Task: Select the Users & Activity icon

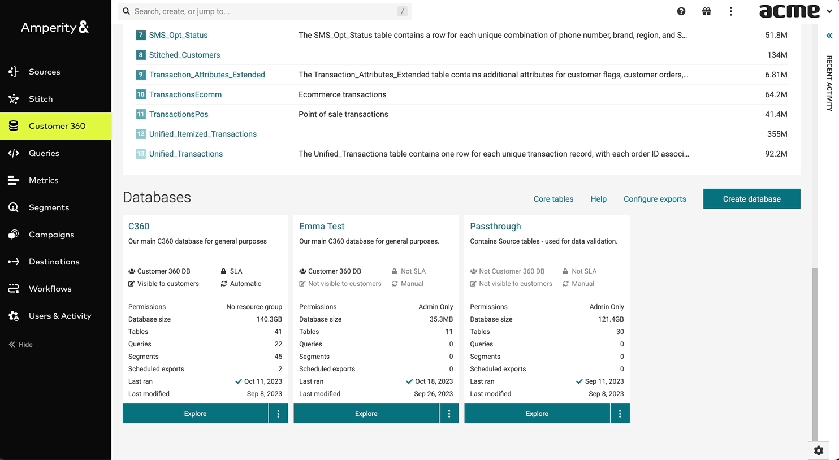Action: pyautogui.click(x=12, y=316)
